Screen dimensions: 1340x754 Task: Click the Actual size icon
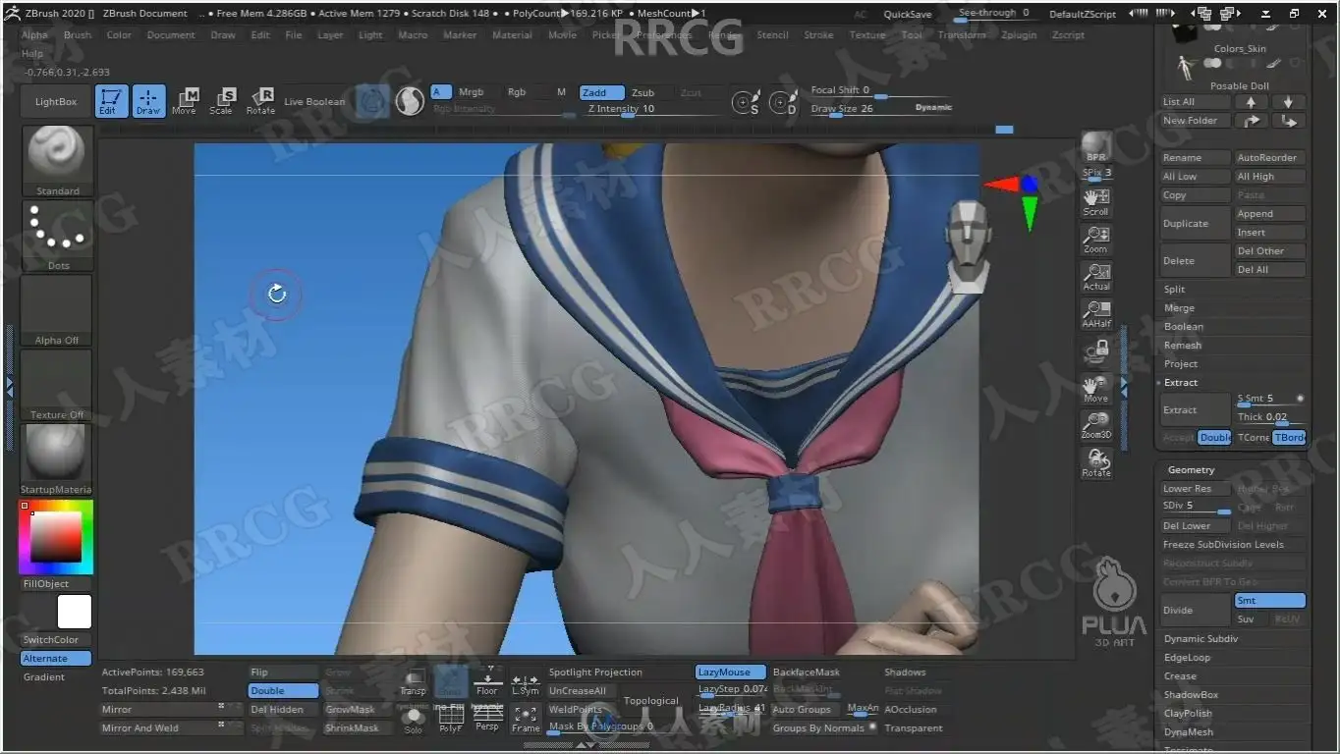pyautogui.click(x=1096, y=277)
